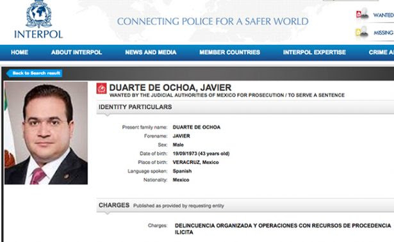The width and height of the screenshot is (394, 242).
Task: Click the IDENTITY PARTICULARS section header
Action: tap(135, 107)
